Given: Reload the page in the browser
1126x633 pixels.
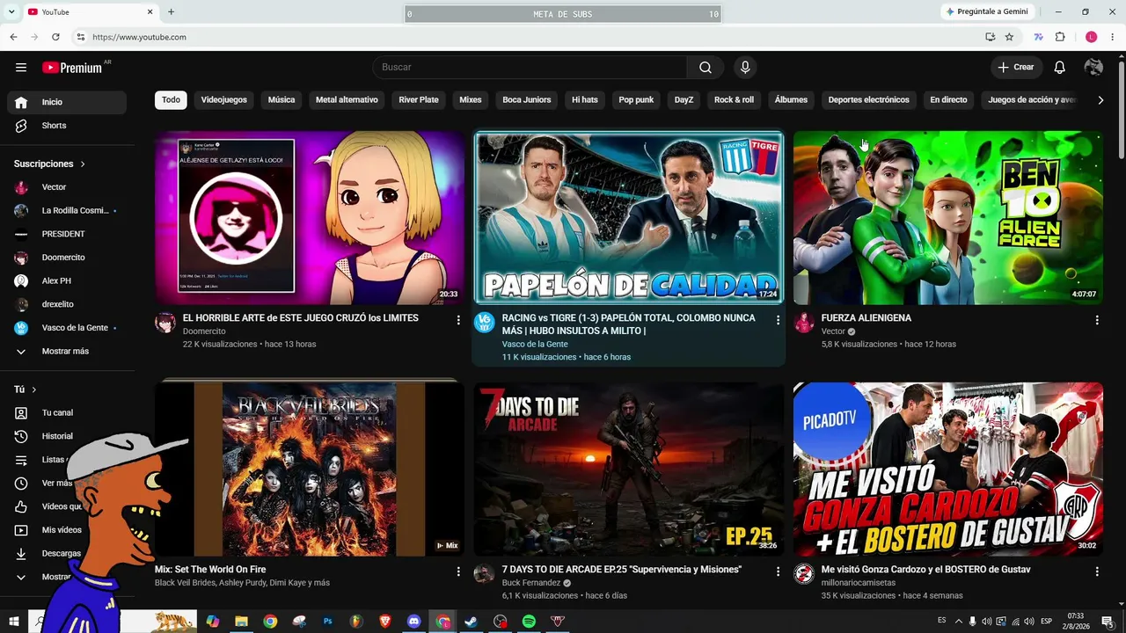Looking at the screenshot, I should (55, 37).
